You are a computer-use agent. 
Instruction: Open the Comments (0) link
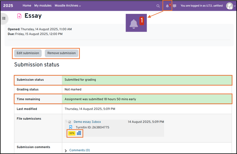[x=79, y=150]
